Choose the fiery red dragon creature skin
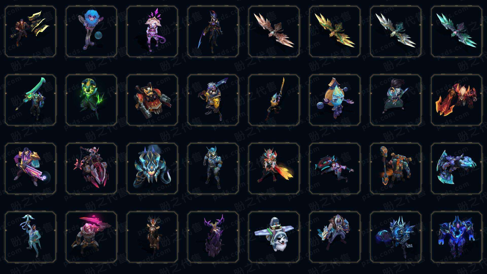Viewport: 487px width, 274px height. [457, 100]
